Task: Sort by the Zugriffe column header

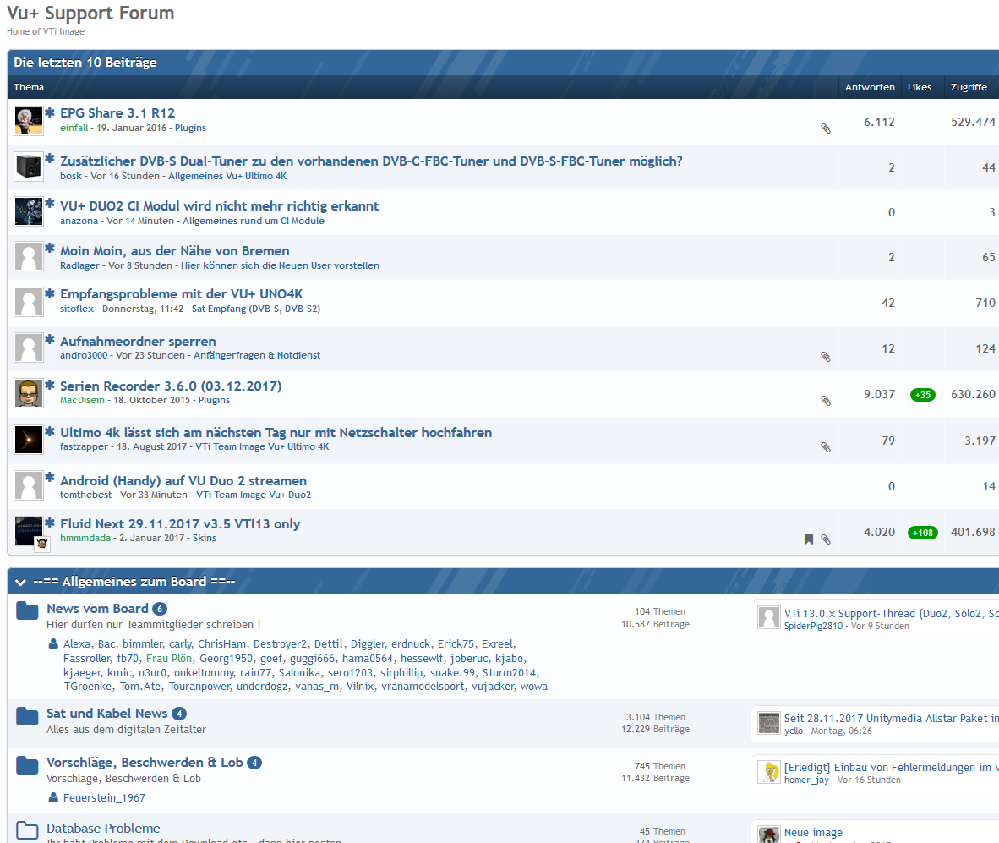Action: 968,87
